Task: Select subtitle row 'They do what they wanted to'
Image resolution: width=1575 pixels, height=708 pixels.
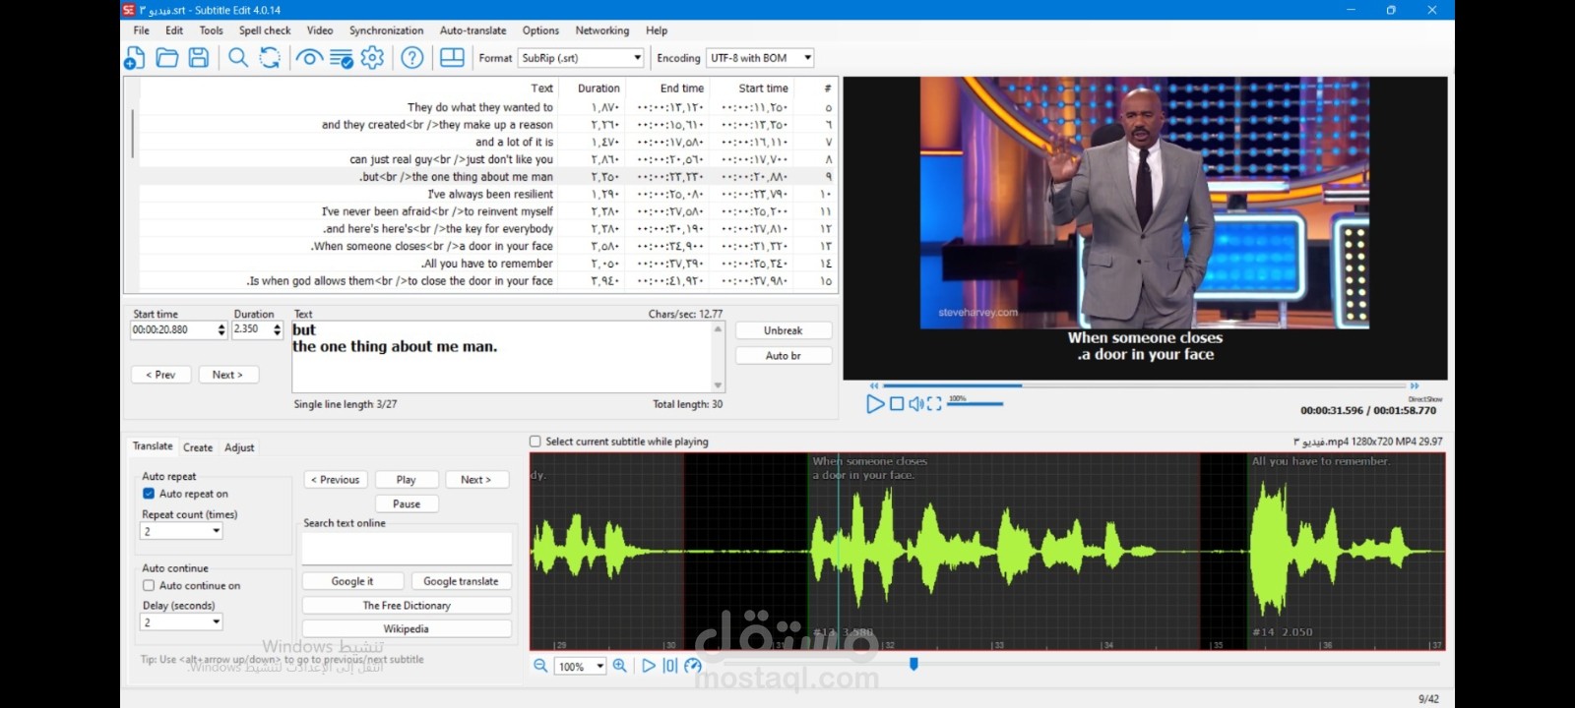Action: point(488,107)
